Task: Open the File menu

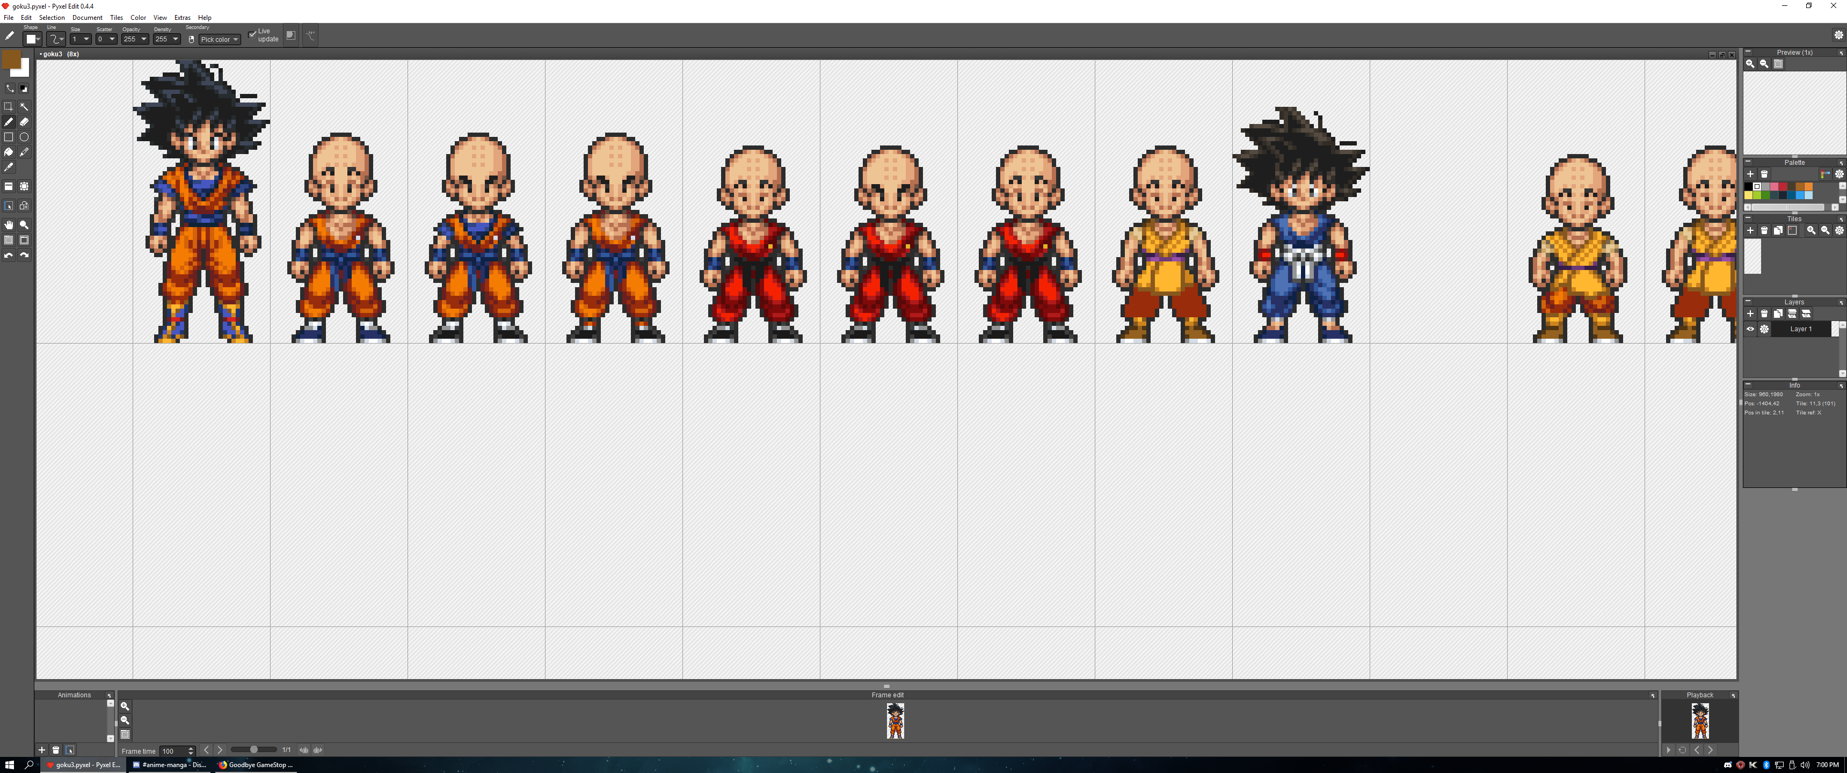Action: tap(9, 17)
